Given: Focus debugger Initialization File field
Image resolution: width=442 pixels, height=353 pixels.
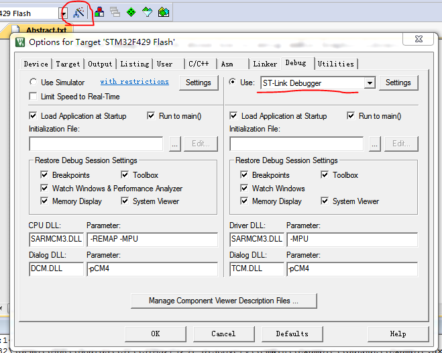Looking at the screenshot, I should [x=296, y=144].
